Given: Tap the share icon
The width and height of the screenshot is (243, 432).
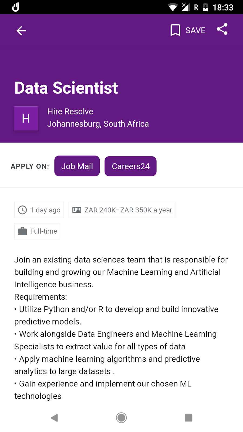Looking at the screenshot, I should click(x=222, y=29).
